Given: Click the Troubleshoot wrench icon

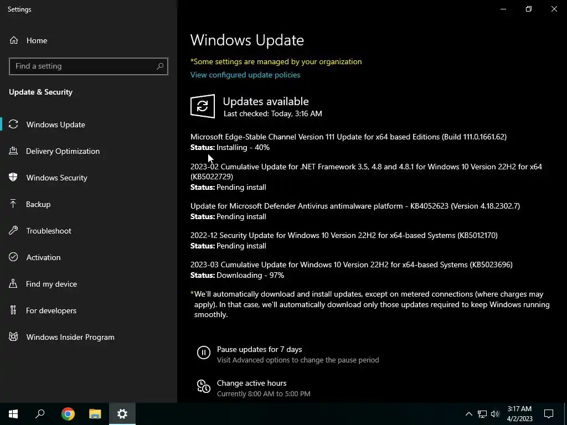Looking at the screenshot, I should coord(13,231).
